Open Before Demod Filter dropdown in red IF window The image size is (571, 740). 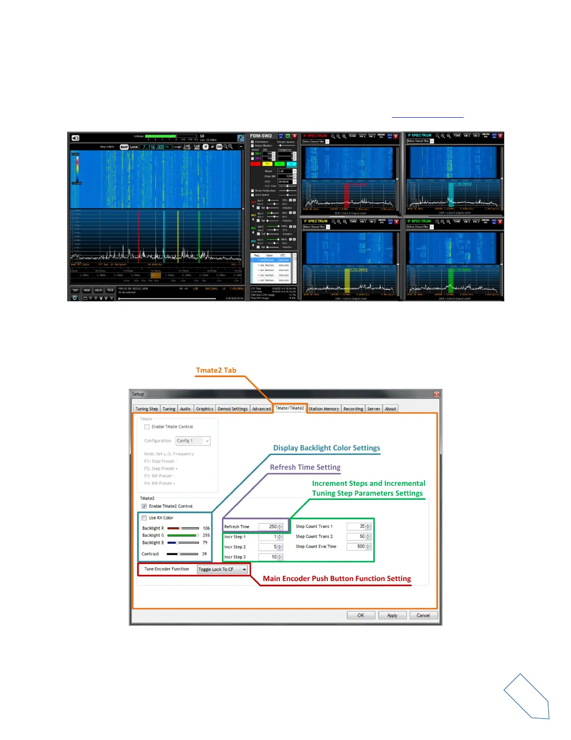(x=316, y=141)
